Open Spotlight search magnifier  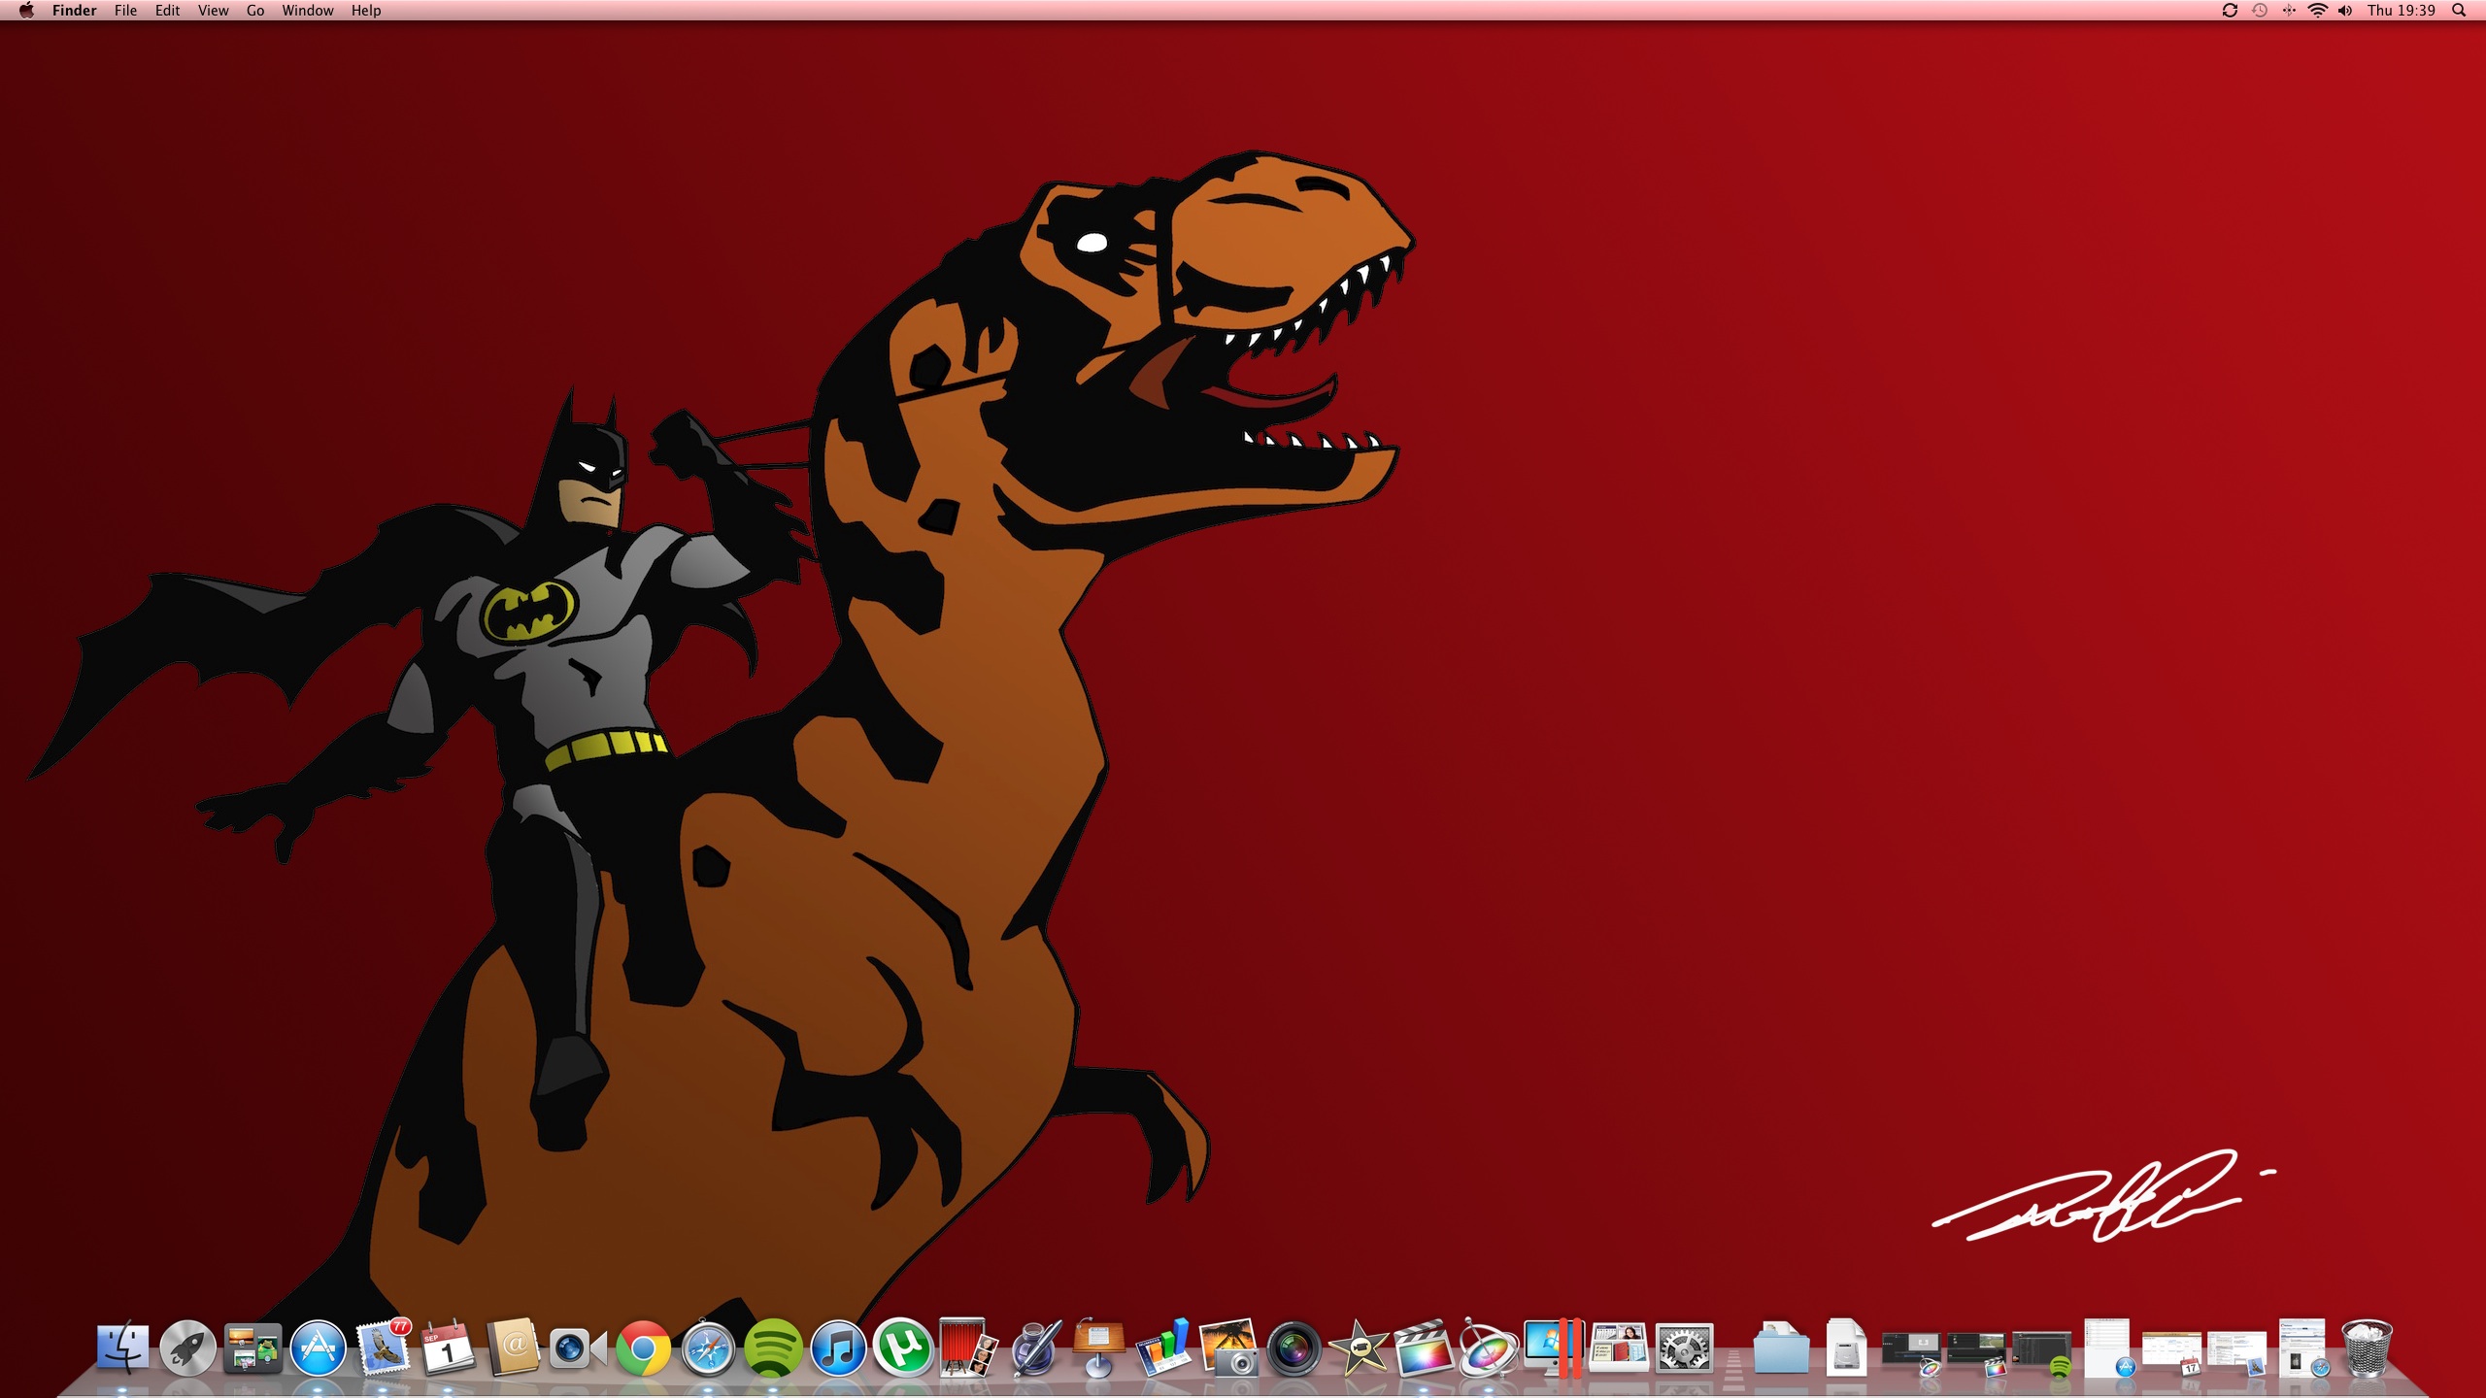(x=2459, y=11)
